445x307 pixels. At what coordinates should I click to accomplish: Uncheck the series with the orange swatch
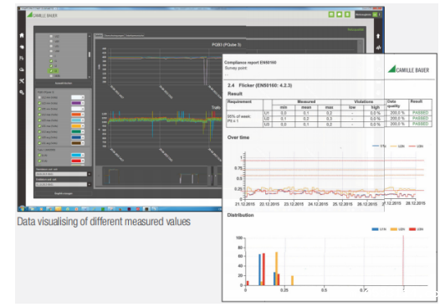pos(39,115)
